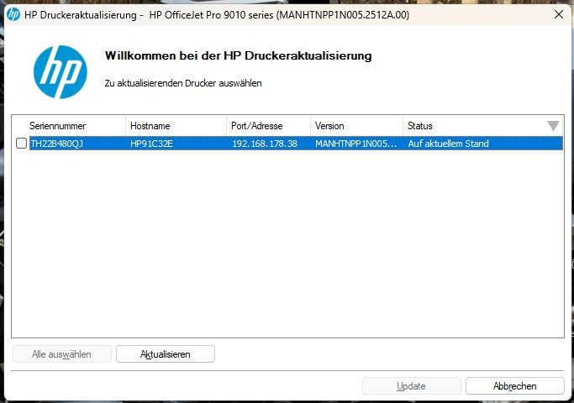
Task: Click the Update button
Action: point(412,386)
